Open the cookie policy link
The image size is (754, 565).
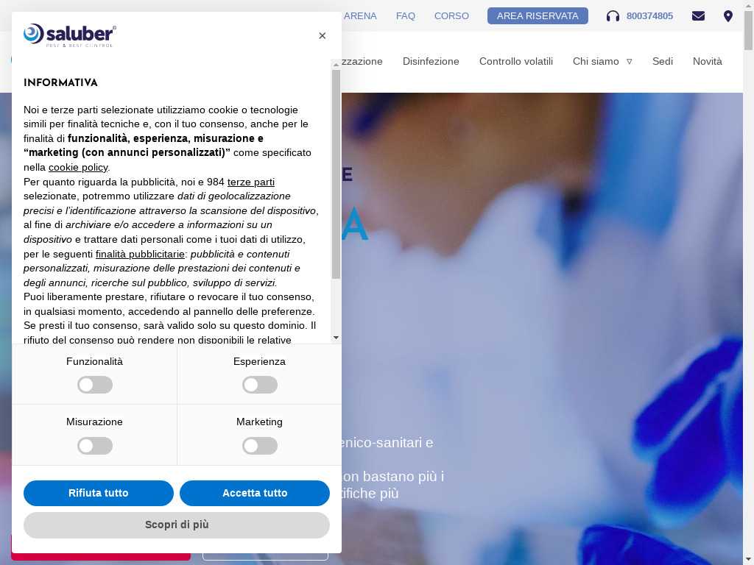[78, 167]
